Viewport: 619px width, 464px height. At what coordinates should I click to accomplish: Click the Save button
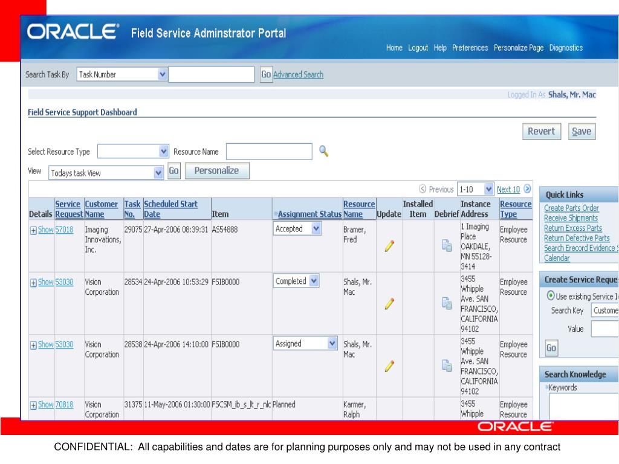[x=582, y=131]
